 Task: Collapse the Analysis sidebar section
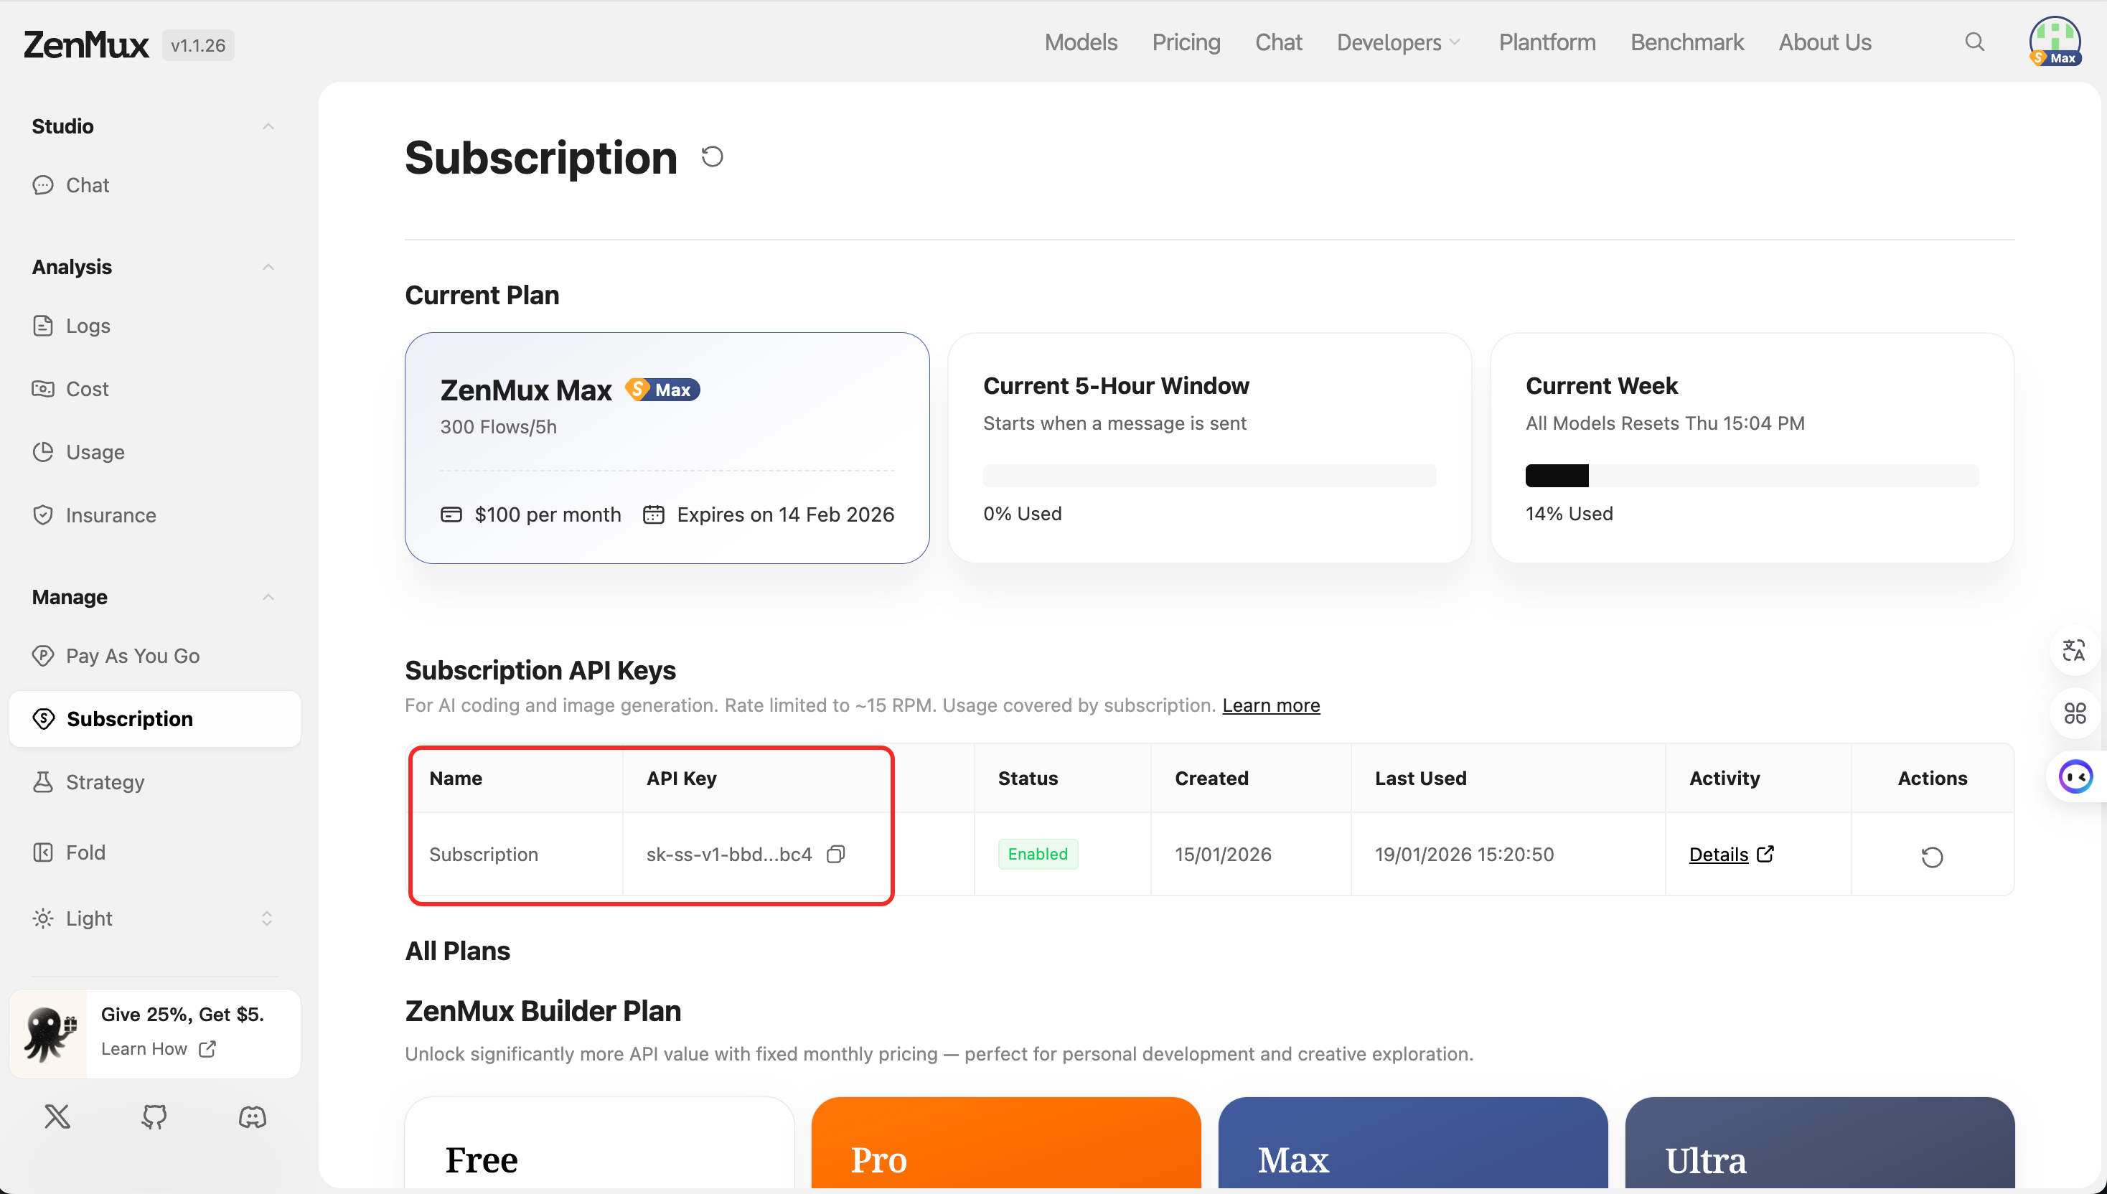(x=268, y=268)
